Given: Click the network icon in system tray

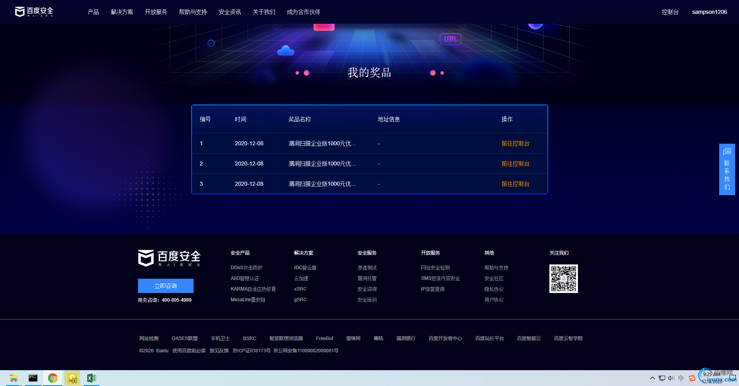Looking at the screenshot, I should (x=662, y=378).
